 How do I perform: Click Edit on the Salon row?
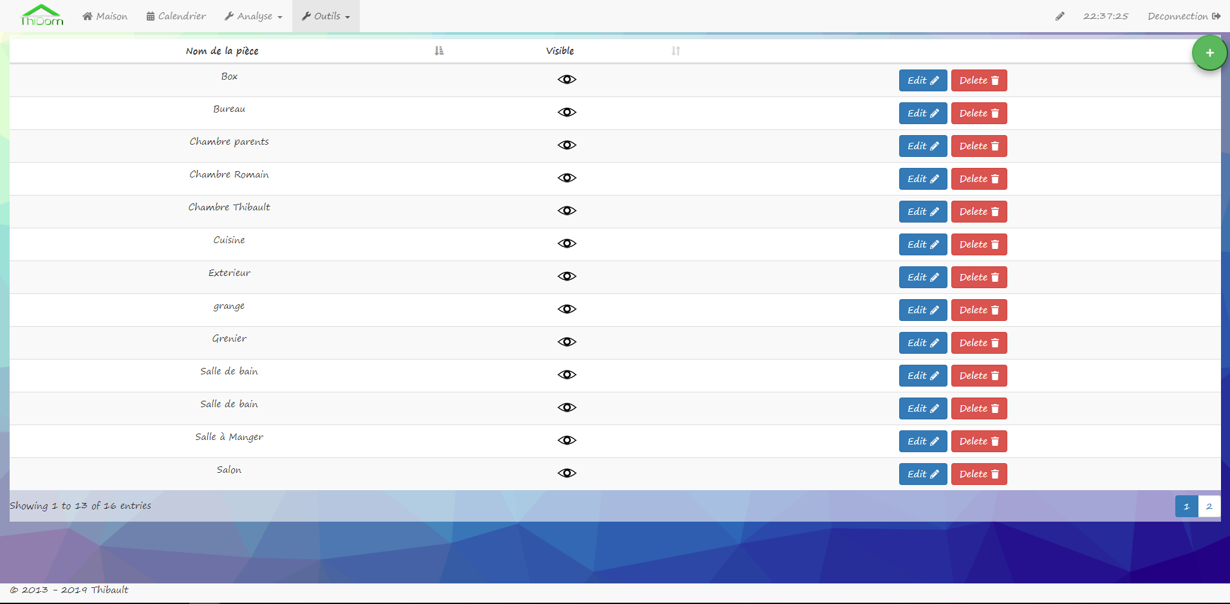[923, 474]
